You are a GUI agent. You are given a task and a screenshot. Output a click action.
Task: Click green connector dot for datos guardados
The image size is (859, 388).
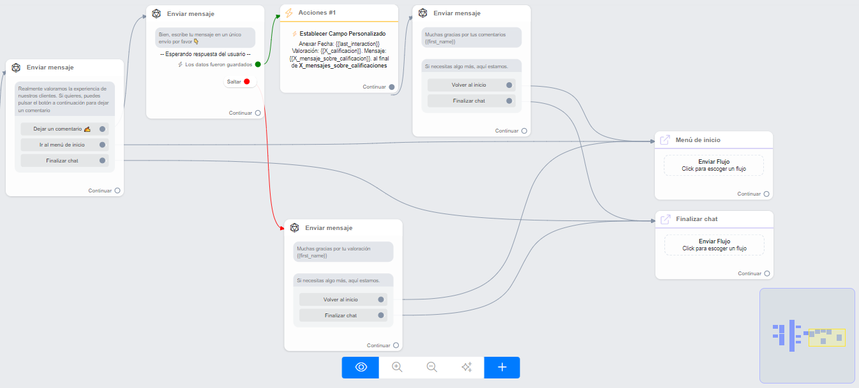click(x=258, y=64)
